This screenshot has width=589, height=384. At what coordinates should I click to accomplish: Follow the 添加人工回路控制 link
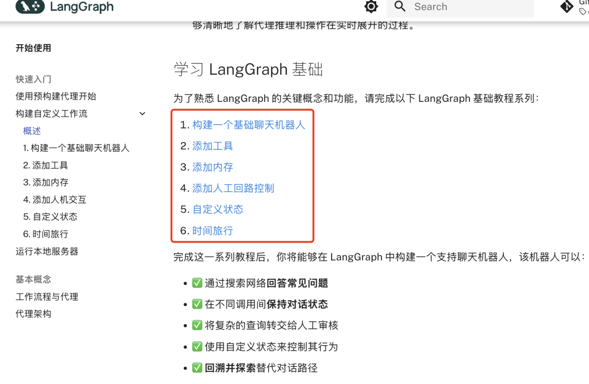tap(233, 188)
